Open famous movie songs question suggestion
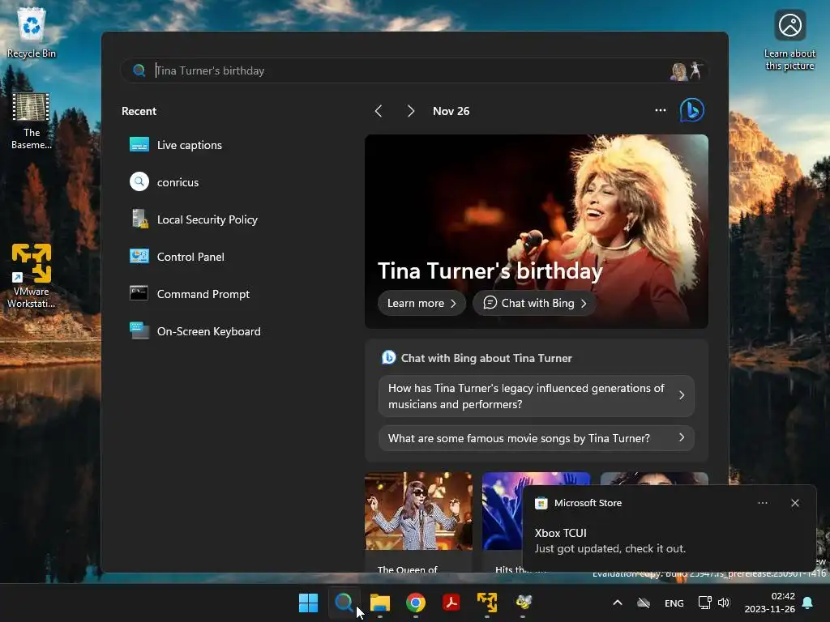This screenshot has width=830, height=622. click(x=537, y=438)
